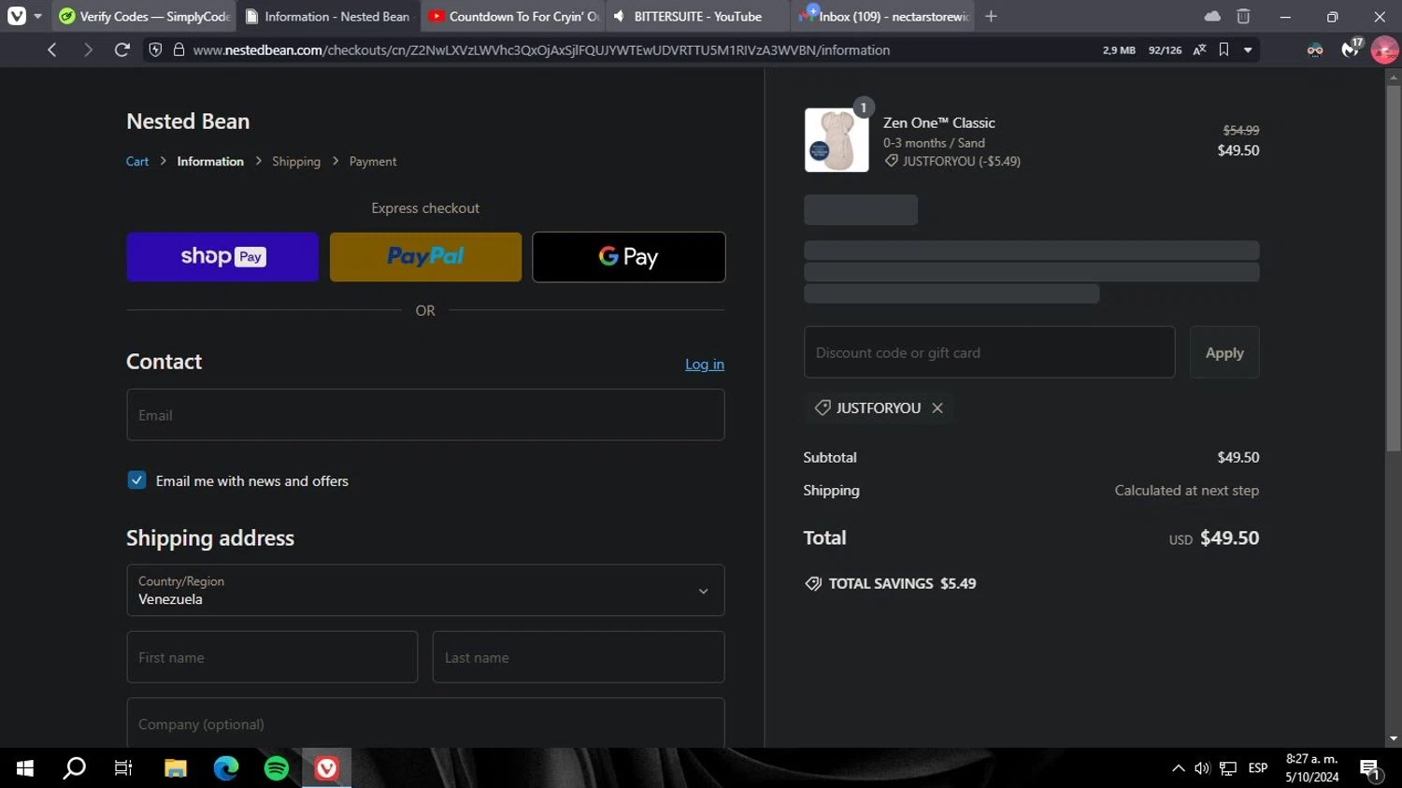
Task: Click the scrollbar down arrow
Action: coord(1393,738)
